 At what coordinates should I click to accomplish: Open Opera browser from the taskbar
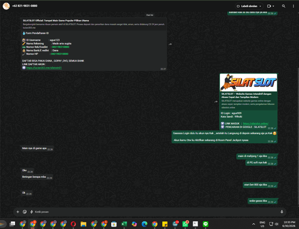(73, 224)
